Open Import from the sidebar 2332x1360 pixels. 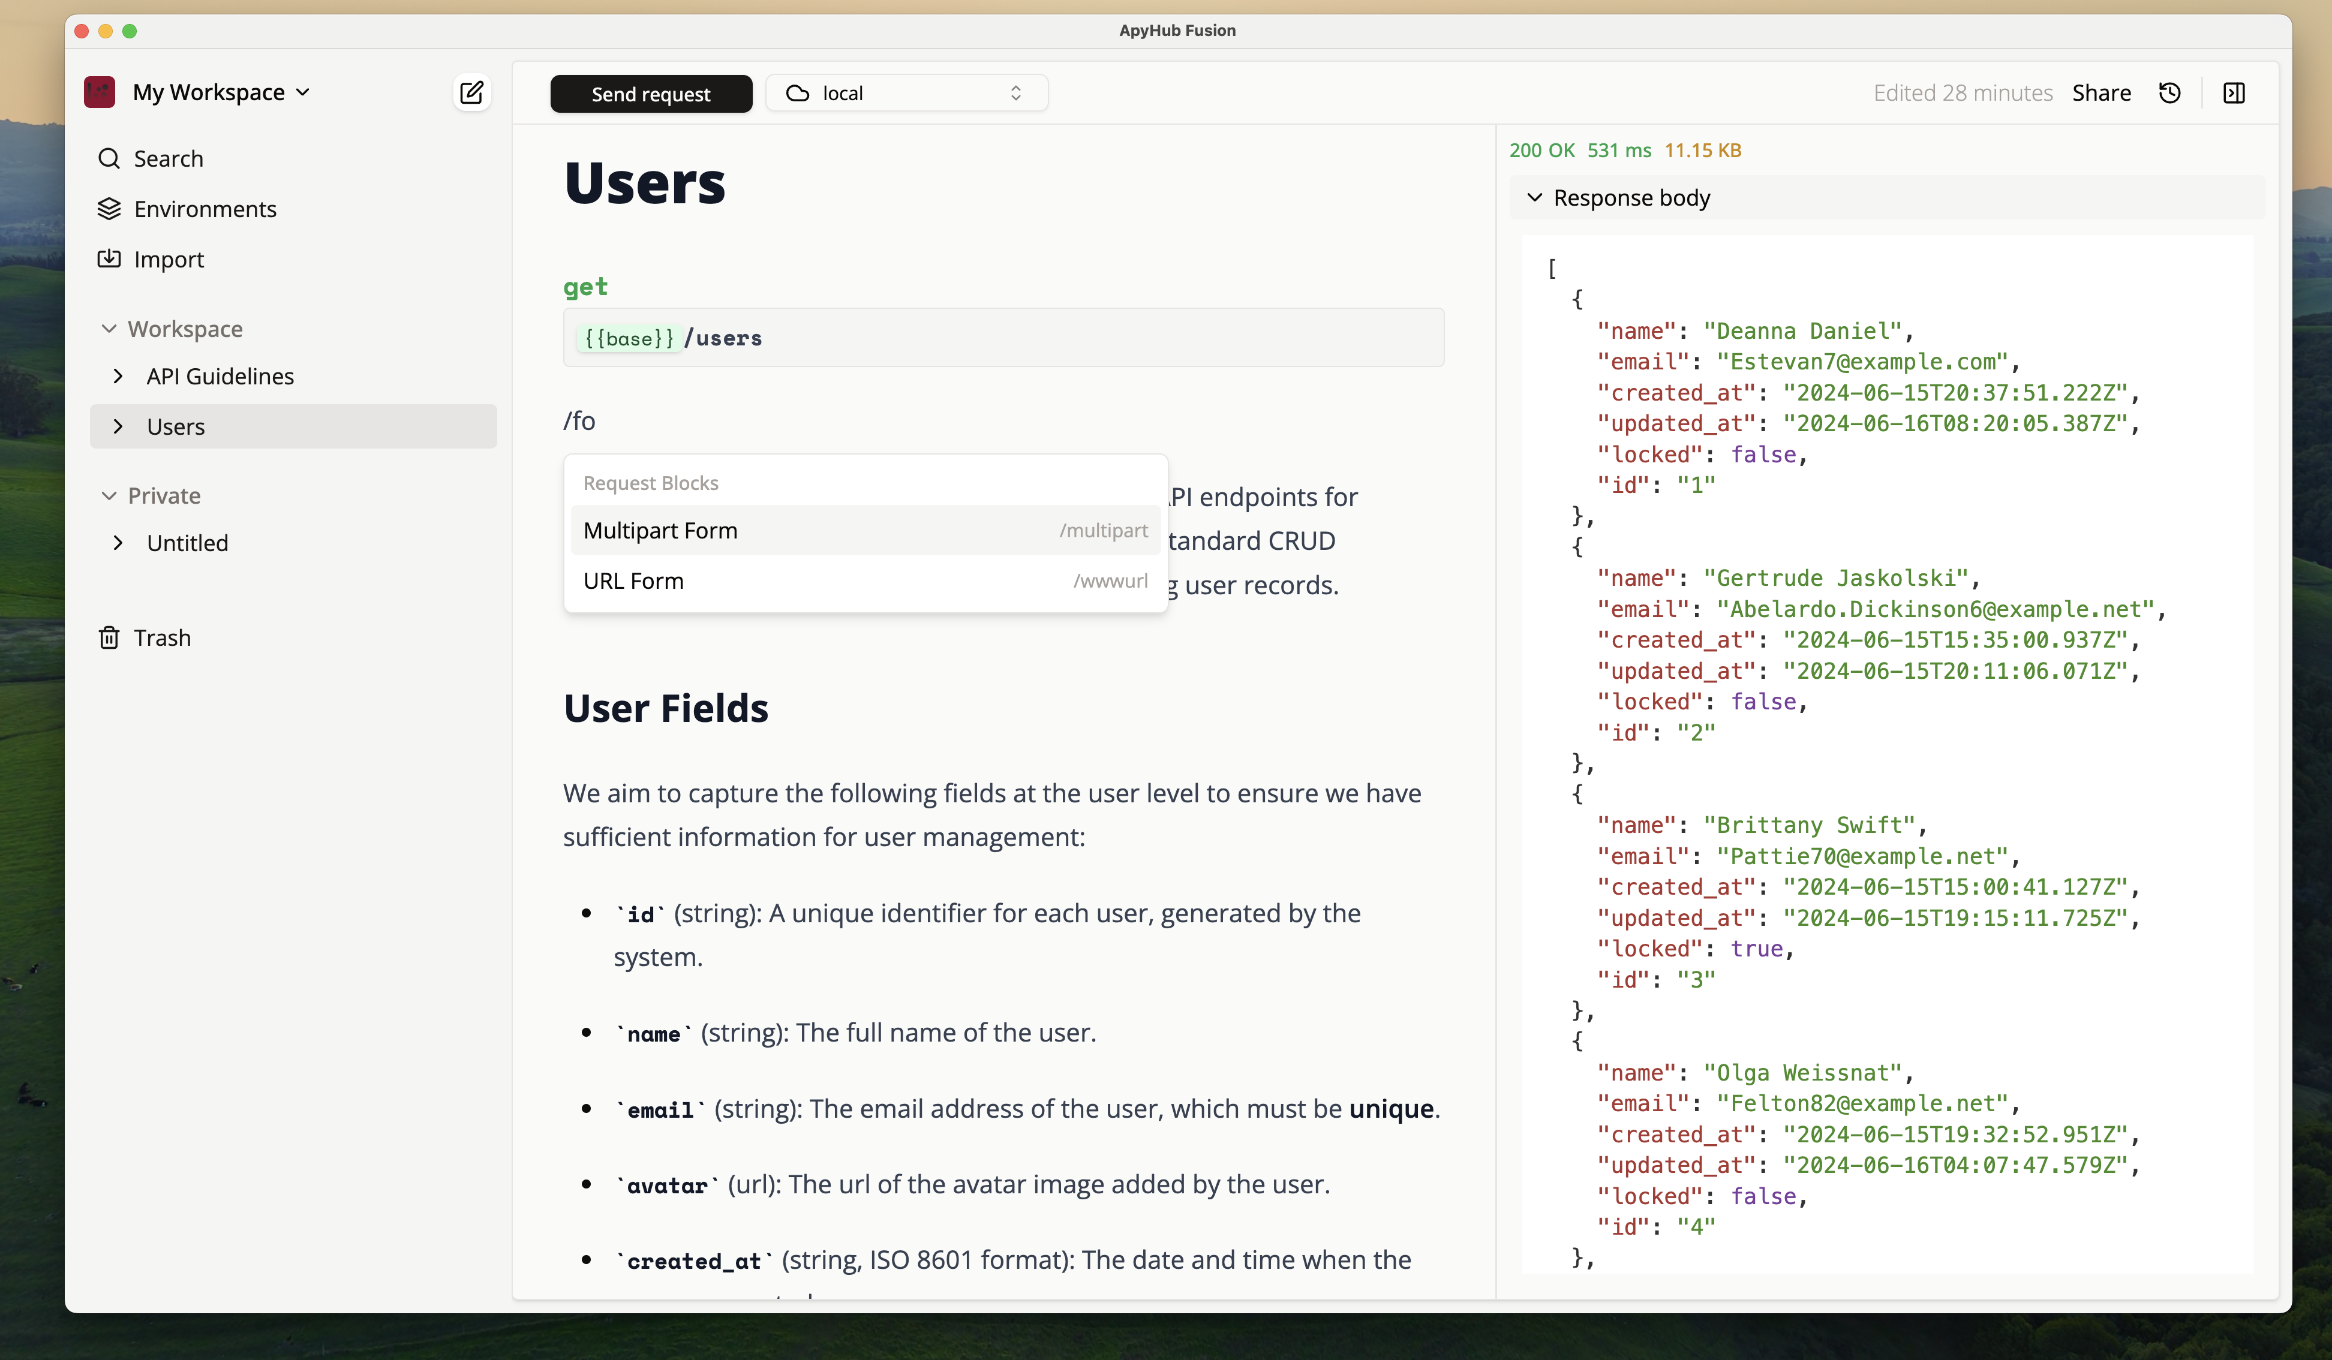click(x=169, y=259)
